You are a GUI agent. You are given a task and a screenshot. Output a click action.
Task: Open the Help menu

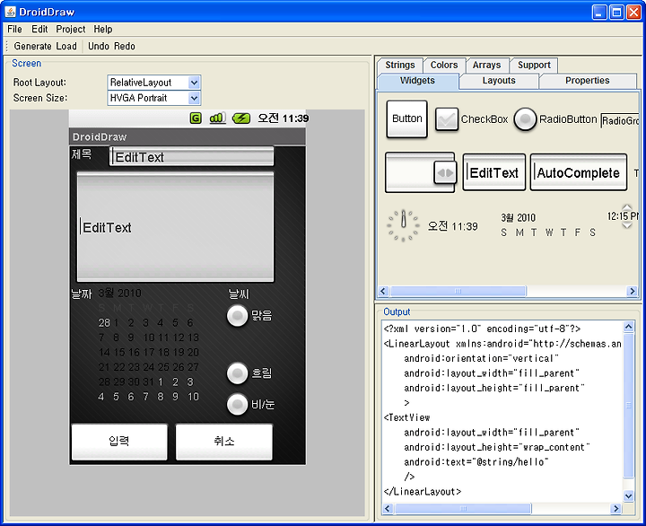point(103,30)
